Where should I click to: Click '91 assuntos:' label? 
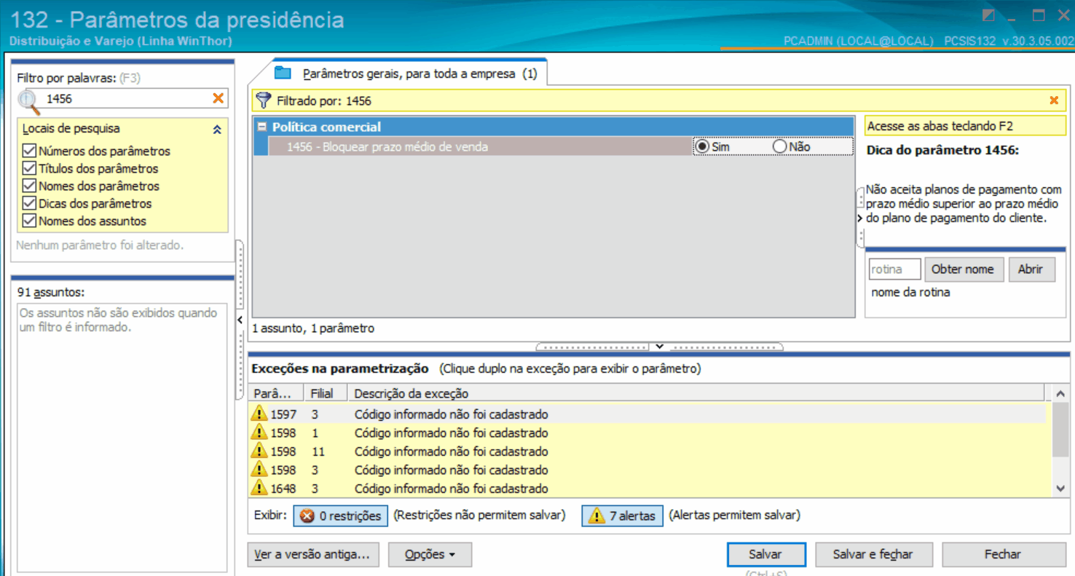pyautogui.click(x=50, y=292)
